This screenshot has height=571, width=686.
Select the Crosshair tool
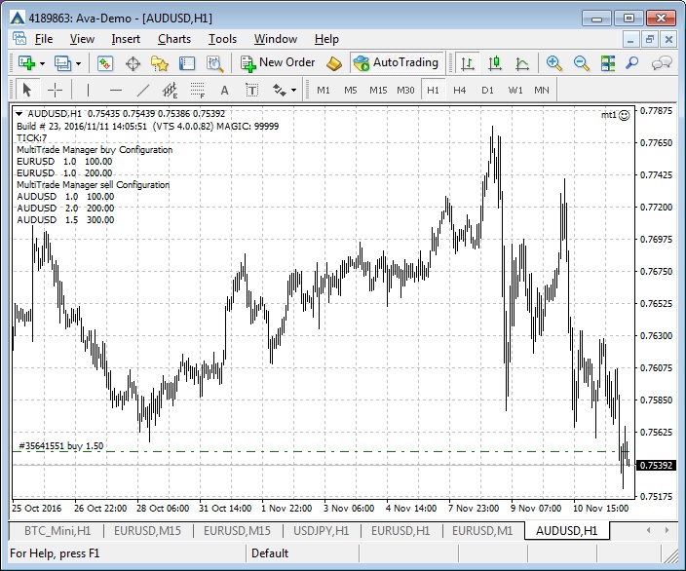click(56, 91)
